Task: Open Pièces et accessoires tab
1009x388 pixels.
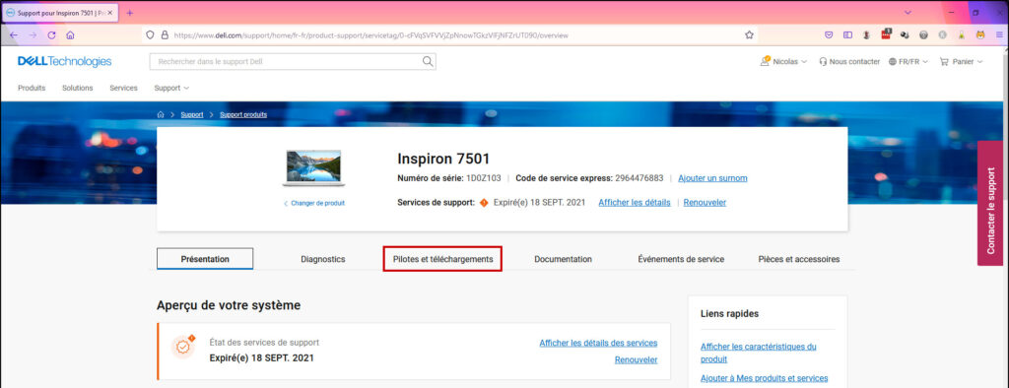Action: point(798,259)
